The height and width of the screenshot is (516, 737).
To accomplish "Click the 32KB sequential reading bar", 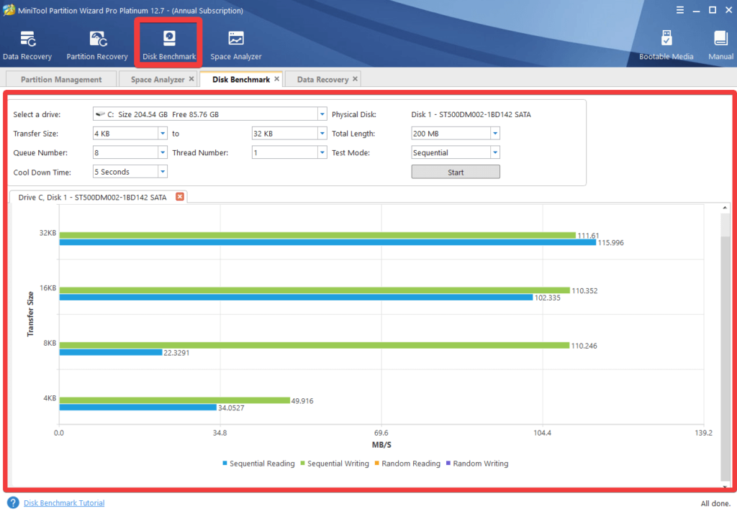I will 327,242.
